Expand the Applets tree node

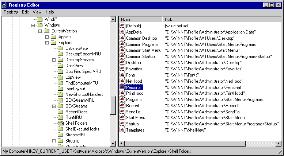tap(47, 37)
